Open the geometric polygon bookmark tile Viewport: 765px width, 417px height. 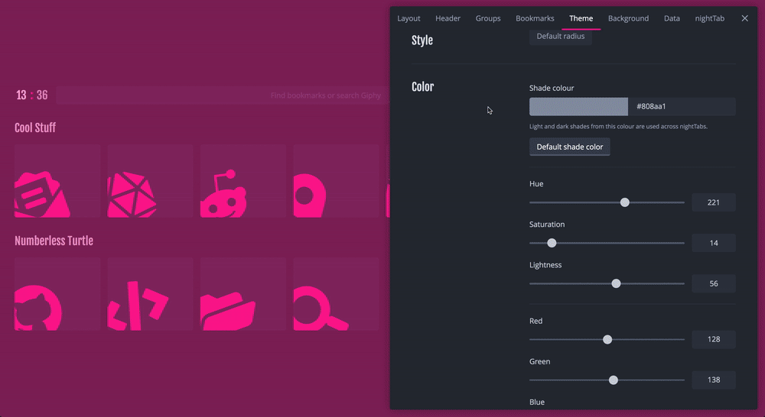point(150,181)
